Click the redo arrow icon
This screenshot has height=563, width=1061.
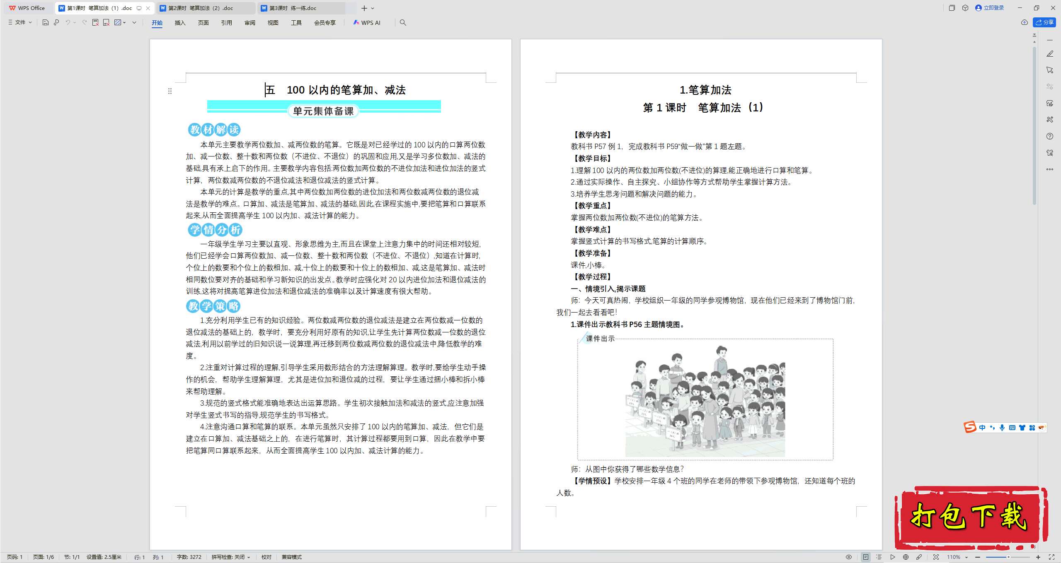(85, 22)
